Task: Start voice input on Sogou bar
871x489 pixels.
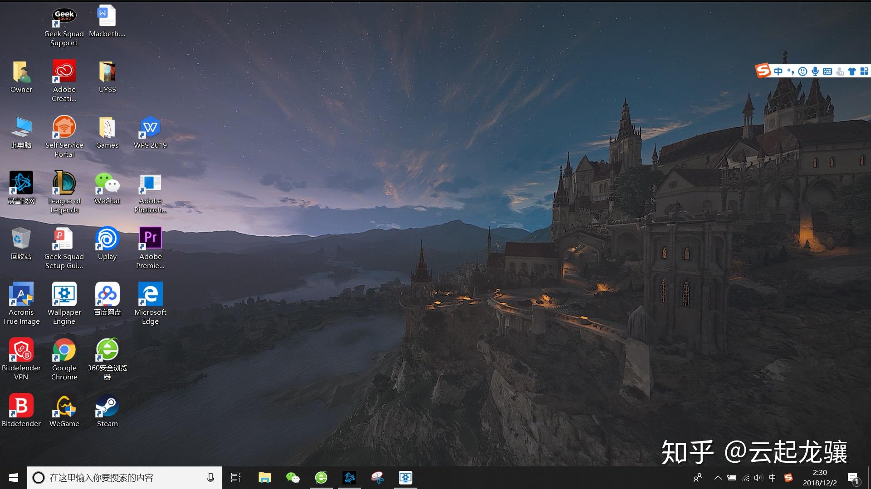Action: (x=815, y=71)
